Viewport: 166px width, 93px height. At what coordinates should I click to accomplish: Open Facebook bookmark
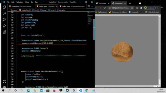tap(134, 12)
